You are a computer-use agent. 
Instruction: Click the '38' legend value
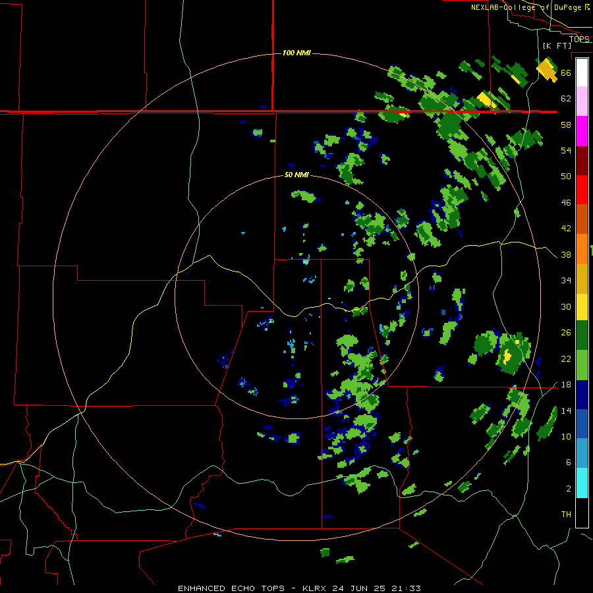click(x=566, y=255)
